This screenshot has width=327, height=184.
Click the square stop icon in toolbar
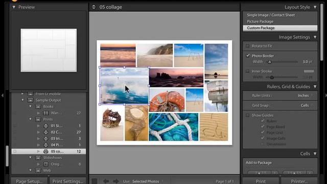(x=95, y=181)
